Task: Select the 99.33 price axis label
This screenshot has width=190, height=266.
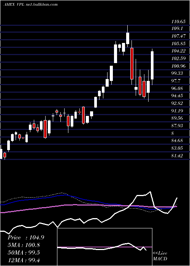Action: tap(177, 73)
